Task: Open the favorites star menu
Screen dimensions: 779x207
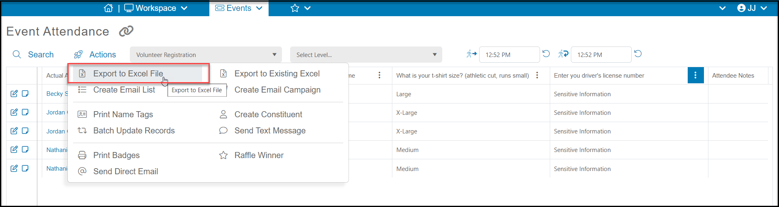Action: tap(295, 8)
